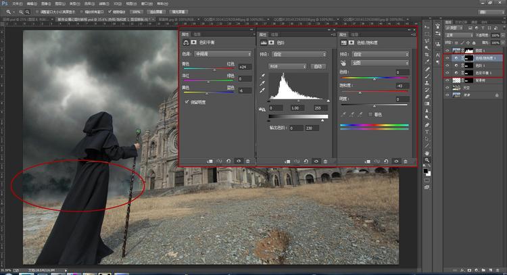
Task: Hide the 色阶 1 adjustment layer
Action: 448,66
